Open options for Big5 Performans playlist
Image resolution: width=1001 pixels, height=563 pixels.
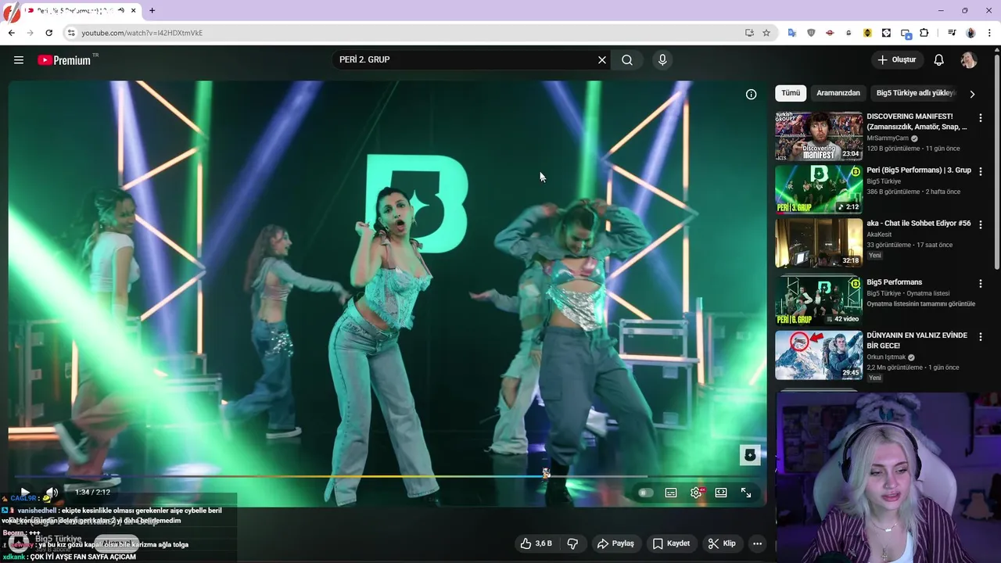(x=981, y=284)
